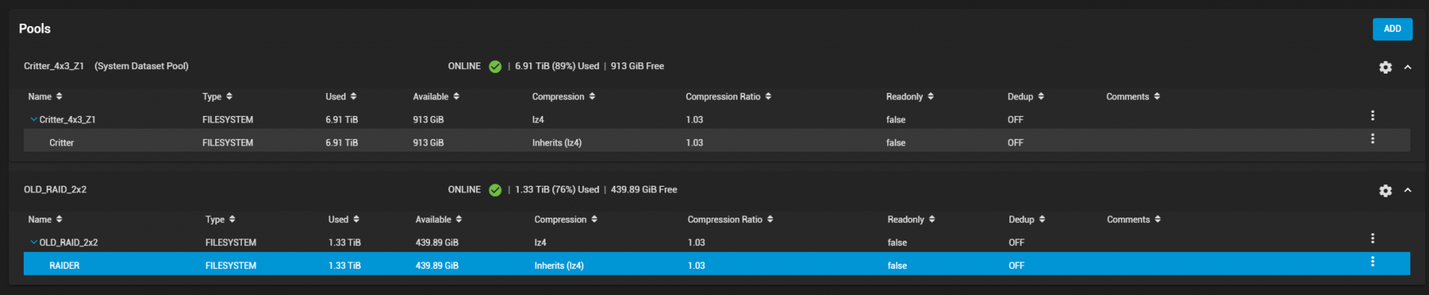Image resolution: width=1429 pixels, height=295 pixels.
Task: Open settings gear for OLD_RAID_2x2 pool
Action: [1385, 190]
